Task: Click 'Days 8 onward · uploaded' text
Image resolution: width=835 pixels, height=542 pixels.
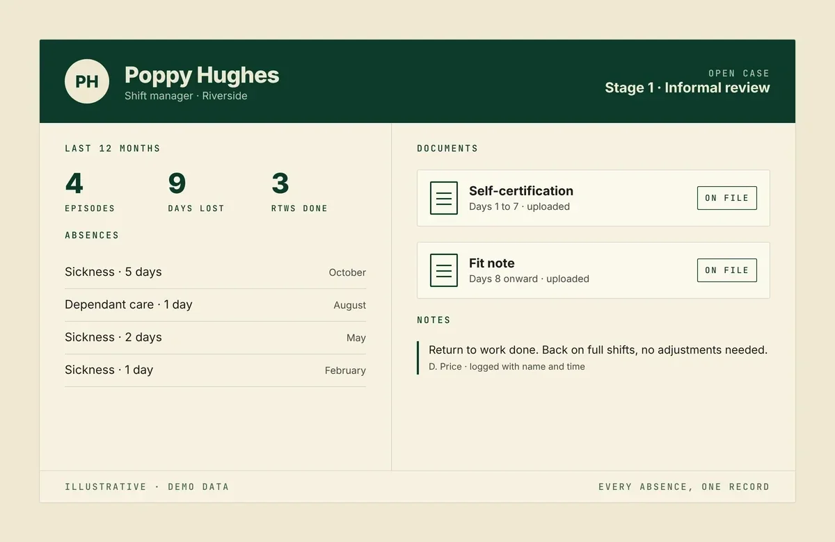Action: click(529, 279)
